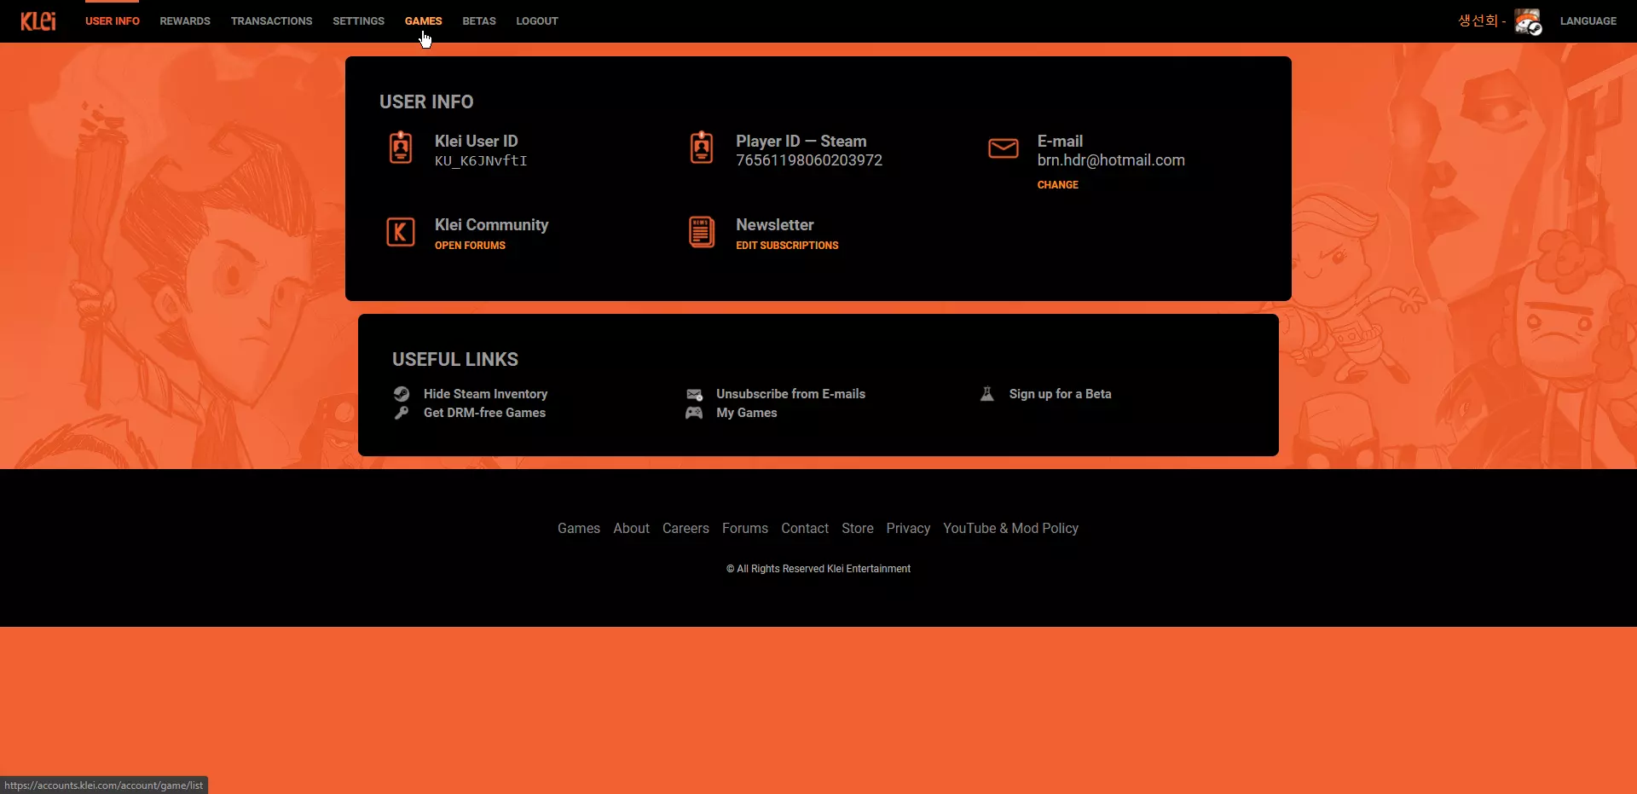This screenshot has height=794, width=1637.
Task: Open the My Games link
Action: tap(747, 413)
